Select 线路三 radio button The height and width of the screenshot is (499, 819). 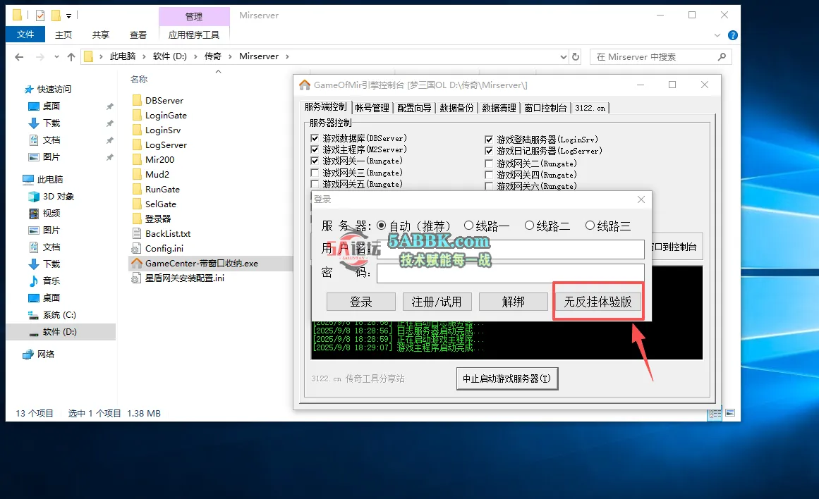click(590, 226)
